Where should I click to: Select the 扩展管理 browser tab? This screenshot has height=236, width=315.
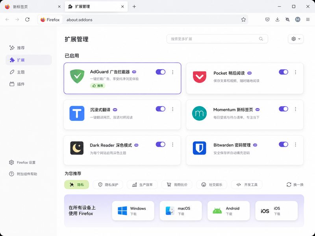(96, 7)
